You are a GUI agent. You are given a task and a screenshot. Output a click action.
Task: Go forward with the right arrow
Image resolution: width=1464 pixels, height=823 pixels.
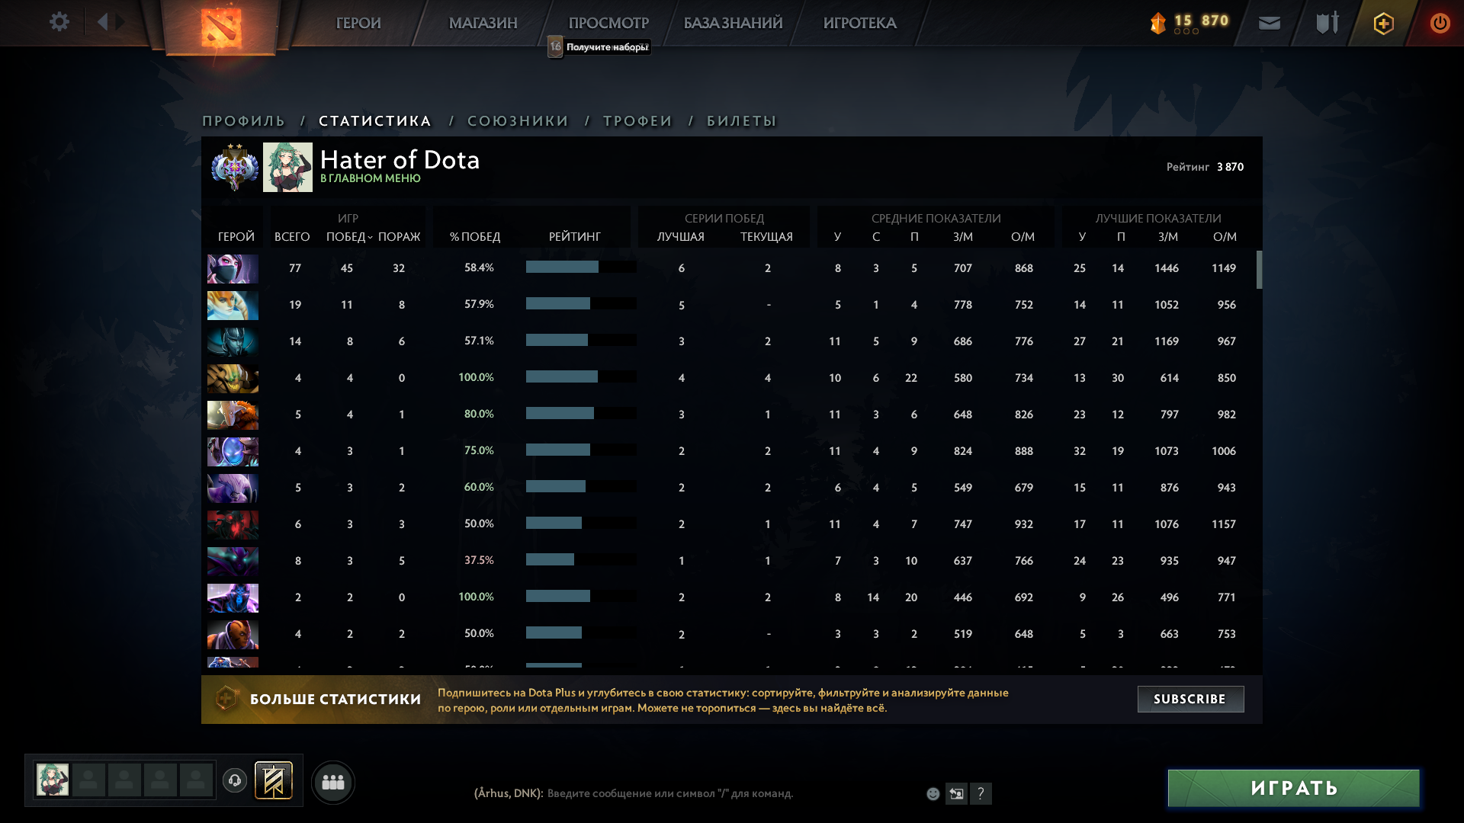click(x=120, y=22)
